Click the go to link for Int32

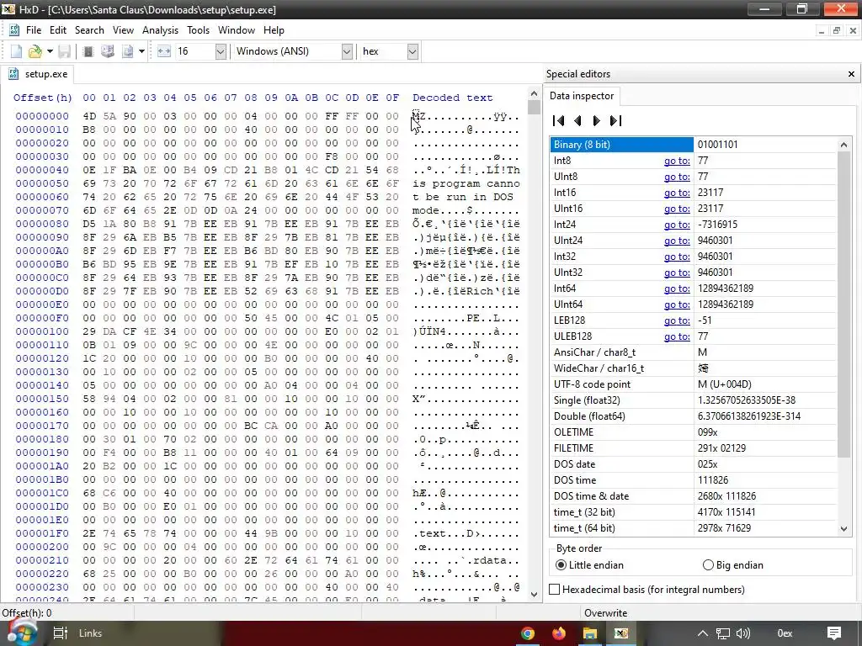pyautogui.click(x=677, y=257)
